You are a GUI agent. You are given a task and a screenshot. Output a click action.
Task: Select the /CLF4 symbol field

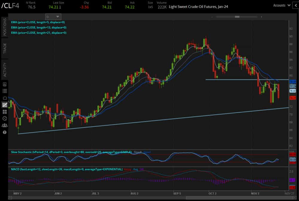[10, 5]
